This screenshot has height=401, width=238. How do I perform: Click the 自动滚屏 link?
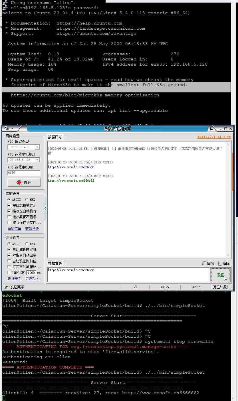[x=15, y=229]
